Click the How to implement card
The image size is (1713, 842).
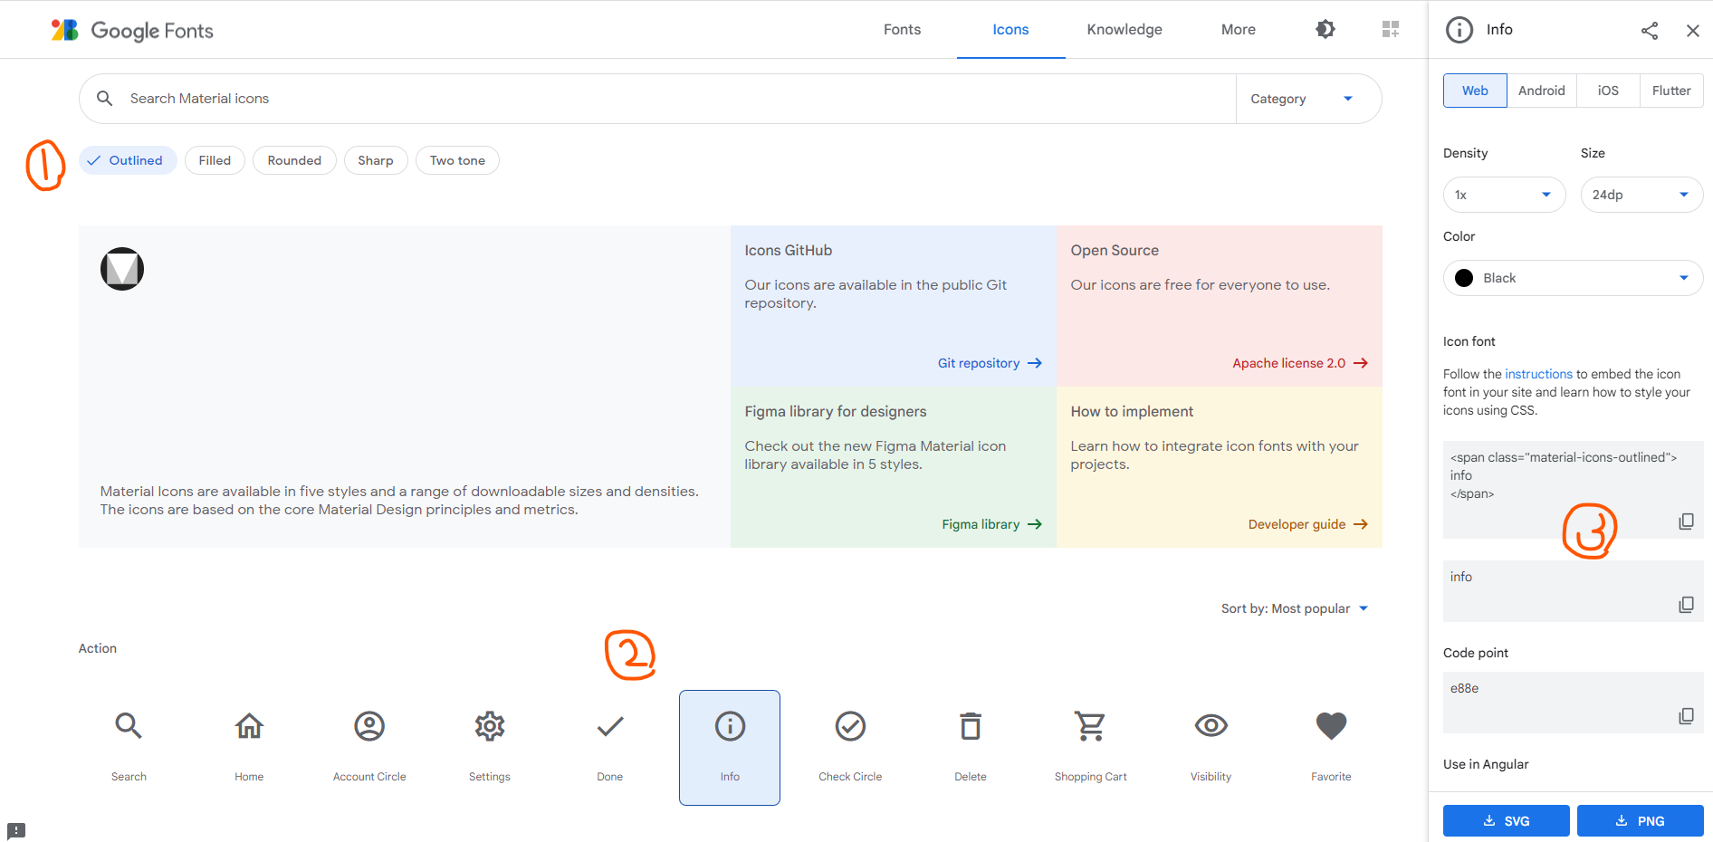click(x=1220, y=467)
